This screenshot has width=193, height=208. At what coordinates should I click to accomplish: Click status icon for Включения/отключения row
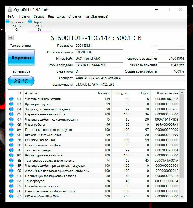tap(11, 135)
